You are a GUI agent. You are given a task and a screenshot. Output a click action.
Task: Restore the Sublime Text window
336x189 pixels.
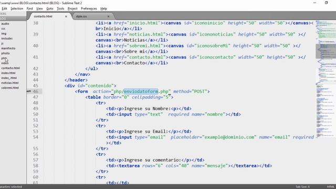[327, 3]
